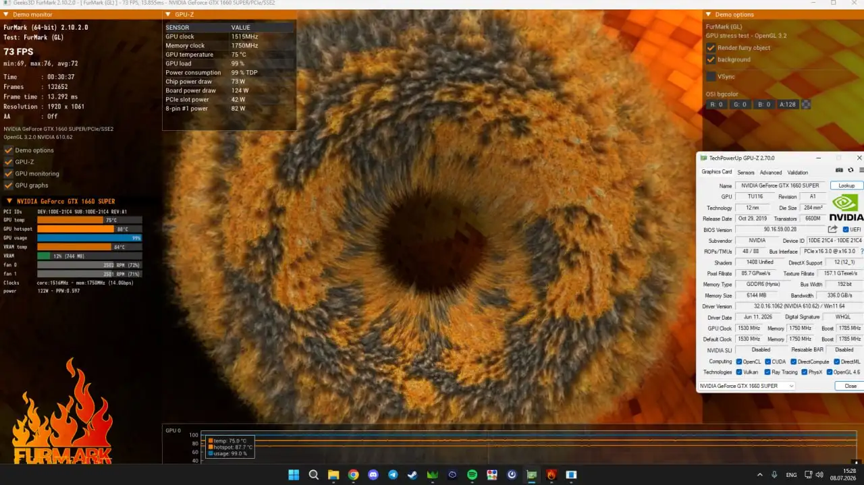
Task: Uncheck the Render furry object checkbox
Action: [711, 48]
